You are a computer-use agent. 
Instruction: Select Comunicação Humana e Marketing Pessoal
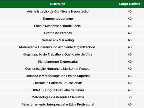pos(58,69)
